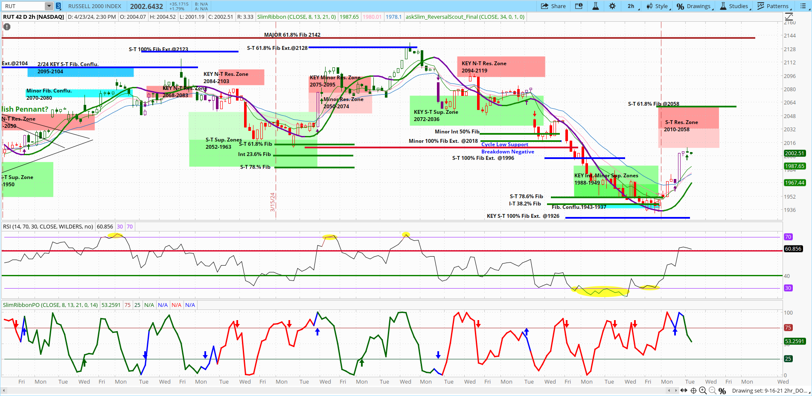Click the crosshair target icon in bottom bar

tap(693, 390)
